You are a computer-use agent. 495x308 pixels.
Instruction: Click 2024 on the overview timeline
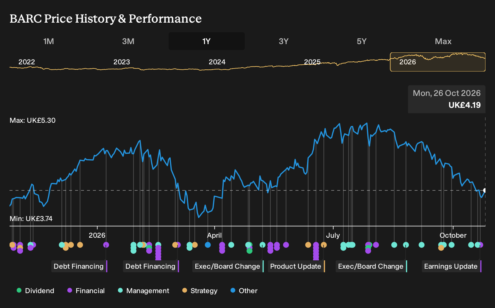pos(217,62)
